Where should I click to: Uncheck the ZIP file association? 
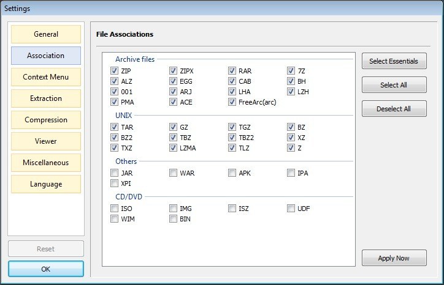pos(114,70)
